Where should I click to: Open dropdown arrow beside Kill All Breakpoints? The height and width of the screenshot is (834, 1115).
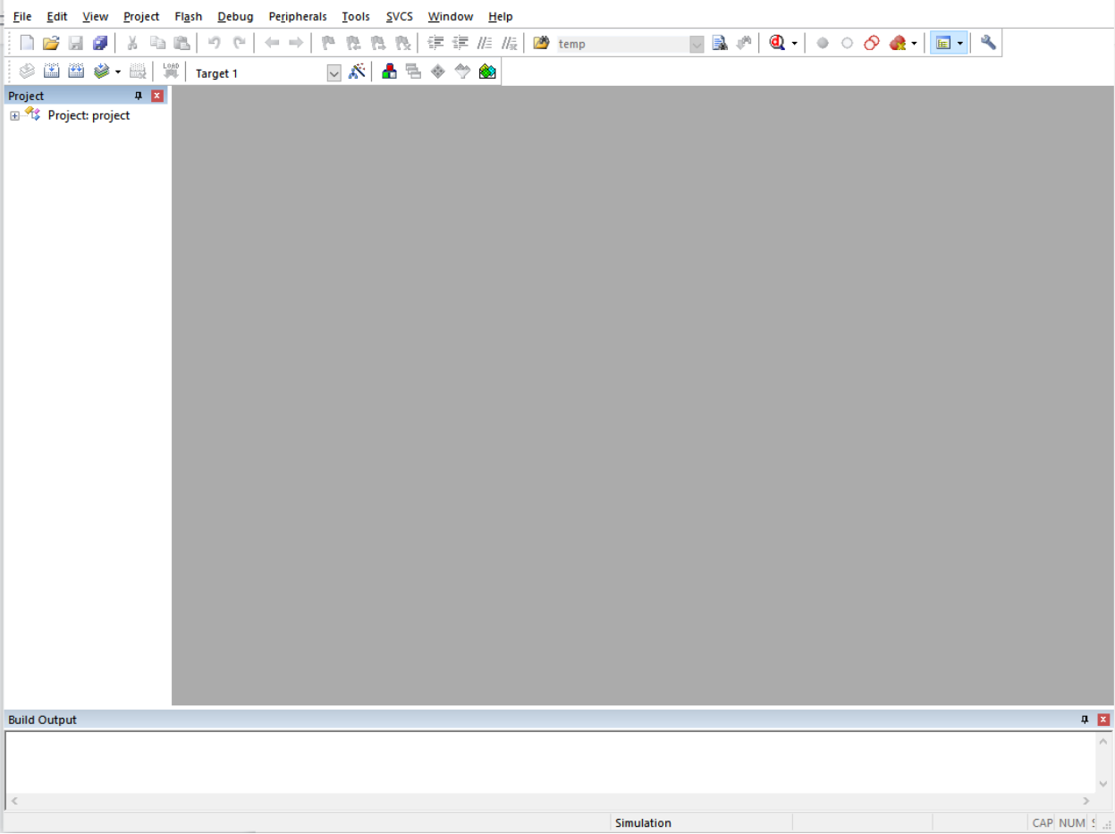pos(914,44)
